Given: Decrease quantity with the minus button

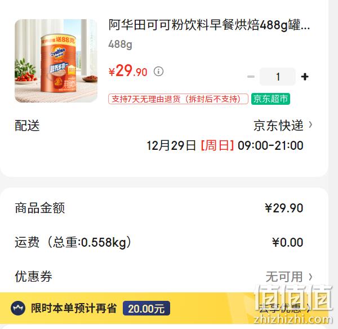Looking at the screenshot, I should (x=251, y=77).
